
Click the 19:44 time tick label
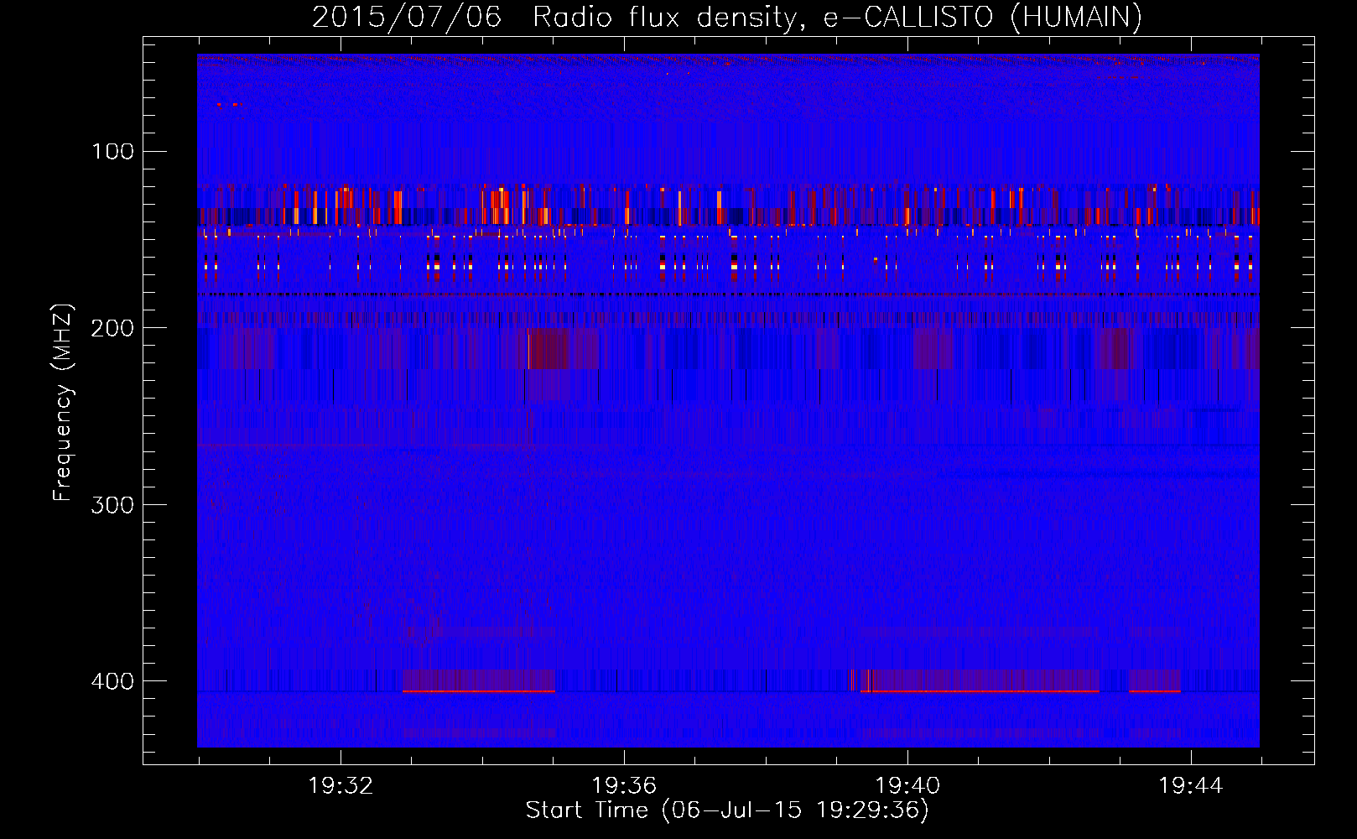pyautogui.click(x=1191, y=786)
